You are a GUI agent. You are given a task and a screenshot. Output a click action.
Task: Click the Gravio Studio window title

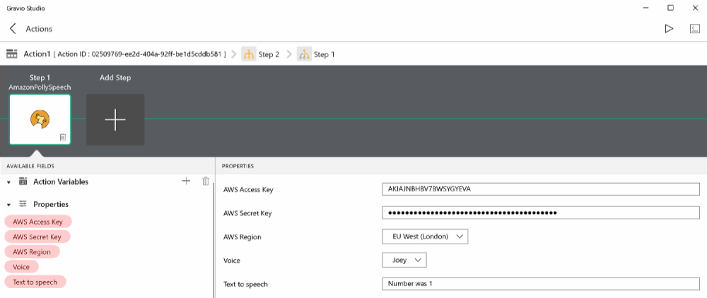pos(25,8)
